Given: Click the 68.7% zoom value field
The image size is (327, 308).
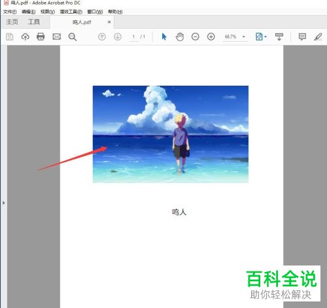Looking at the screenshot, I should click(x=230, y=37).
